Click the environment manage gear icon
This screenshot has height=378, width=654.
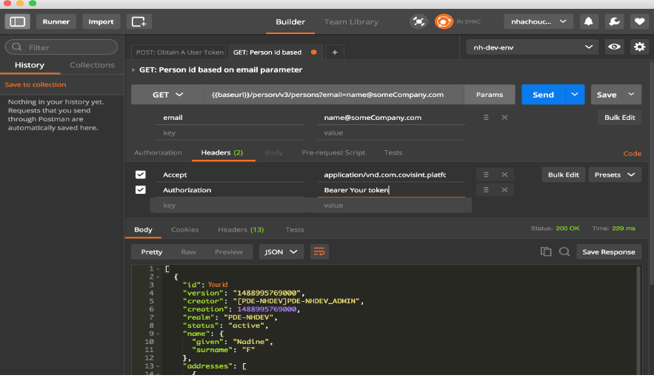click(638, 47)
